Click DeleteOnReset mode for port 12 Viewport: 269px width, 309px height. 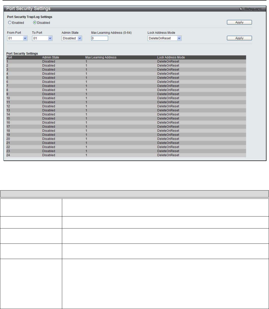pyautogui.click(x=168, y=106)
